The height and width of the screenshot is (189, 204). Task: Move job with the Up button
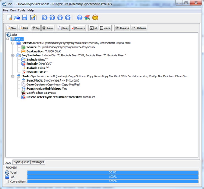(x=36, y=28)
